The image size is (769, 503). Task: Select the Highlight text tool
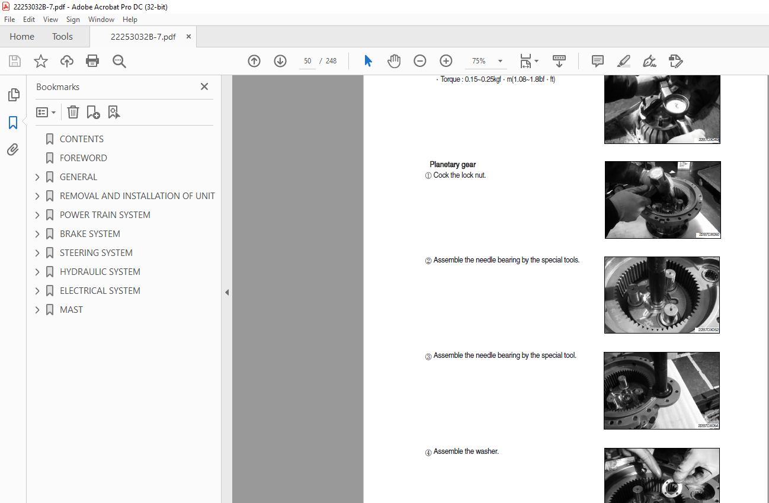pos(624,61)
